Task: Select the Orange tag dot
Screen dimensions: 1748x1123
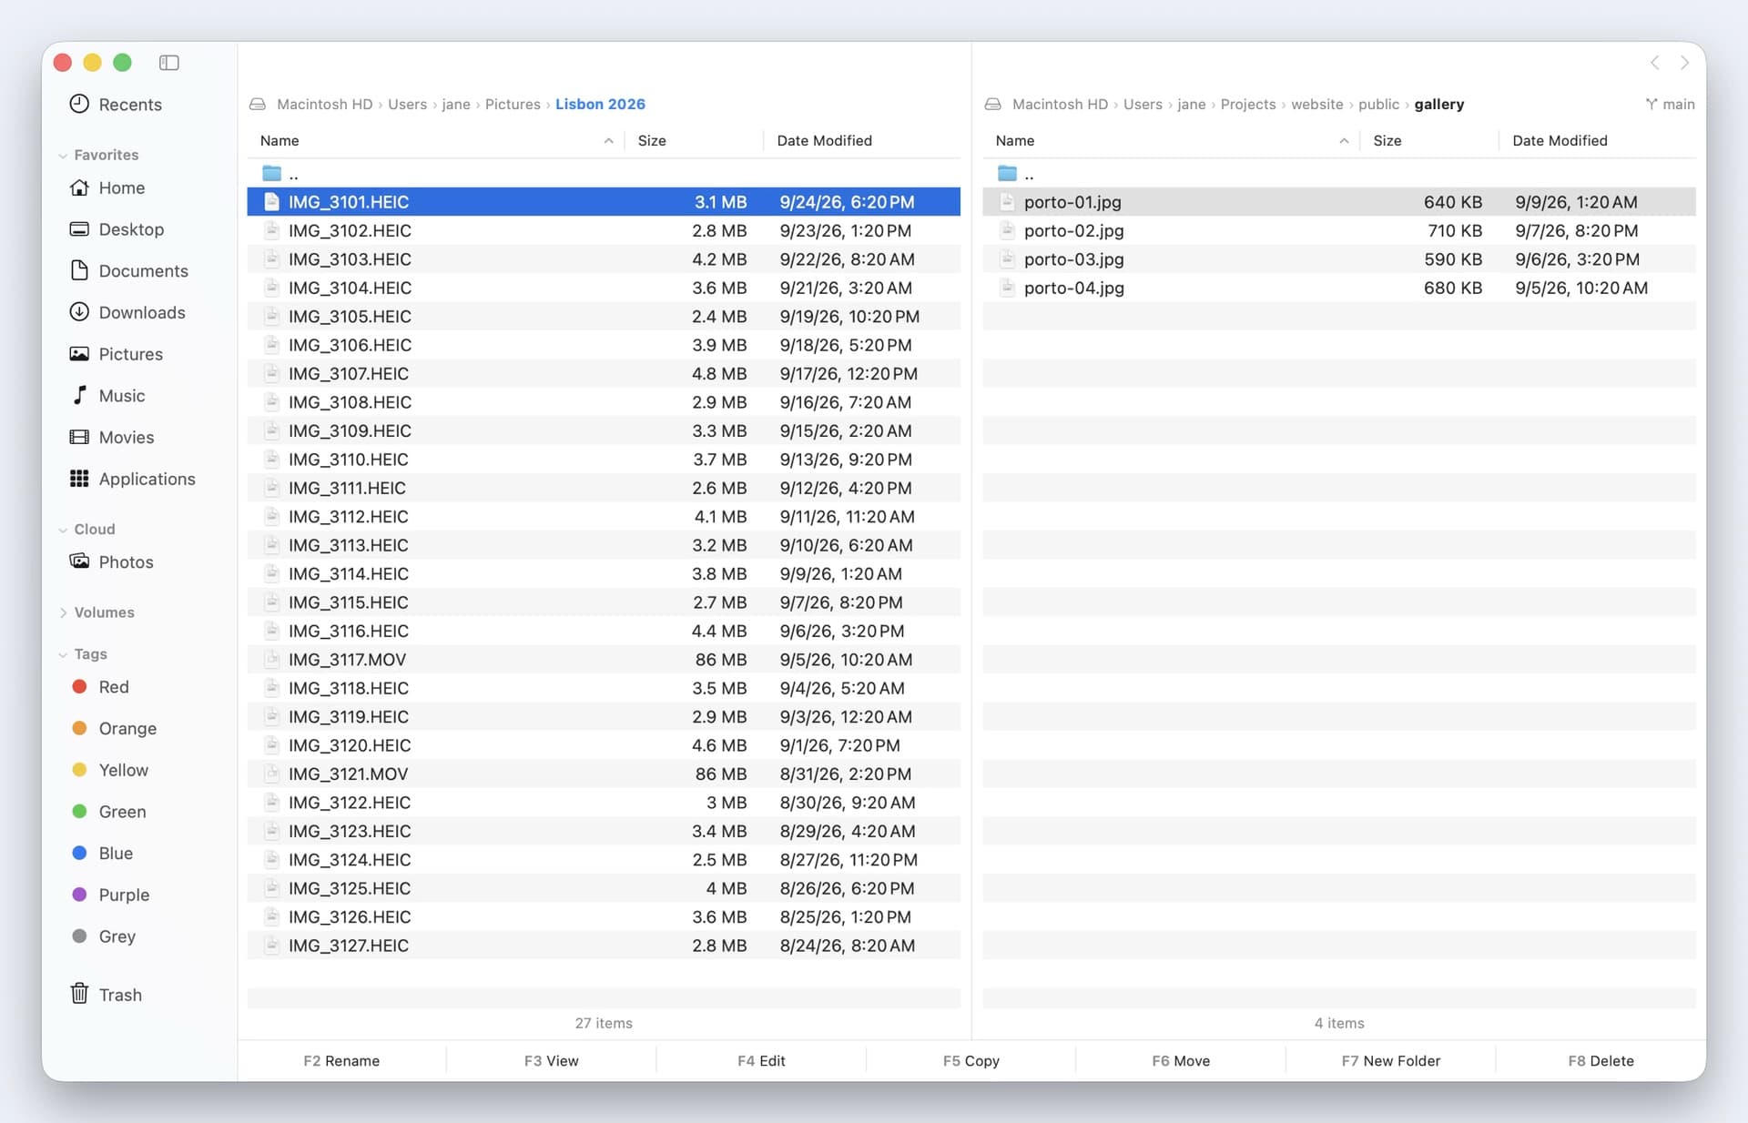Action: tap(79, 728)
